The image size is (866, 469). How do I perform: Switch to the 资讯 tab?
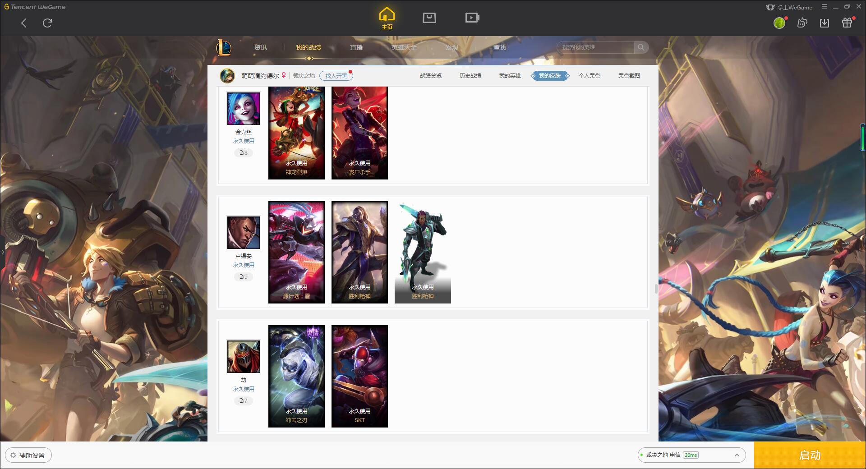click(261, 47)
